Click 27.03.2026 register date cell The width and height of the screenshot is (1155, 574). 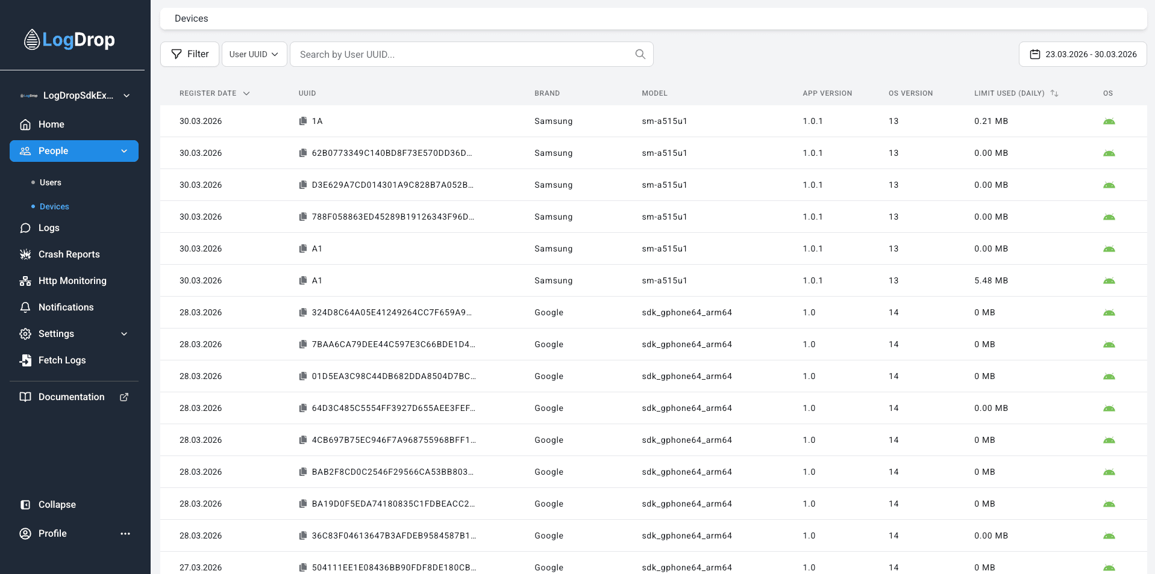[201, 567]
